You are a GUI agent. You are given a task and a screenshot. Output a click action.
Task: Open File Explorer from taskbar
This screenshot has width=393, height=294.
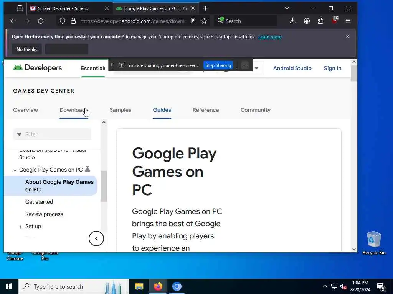[139, 286]
